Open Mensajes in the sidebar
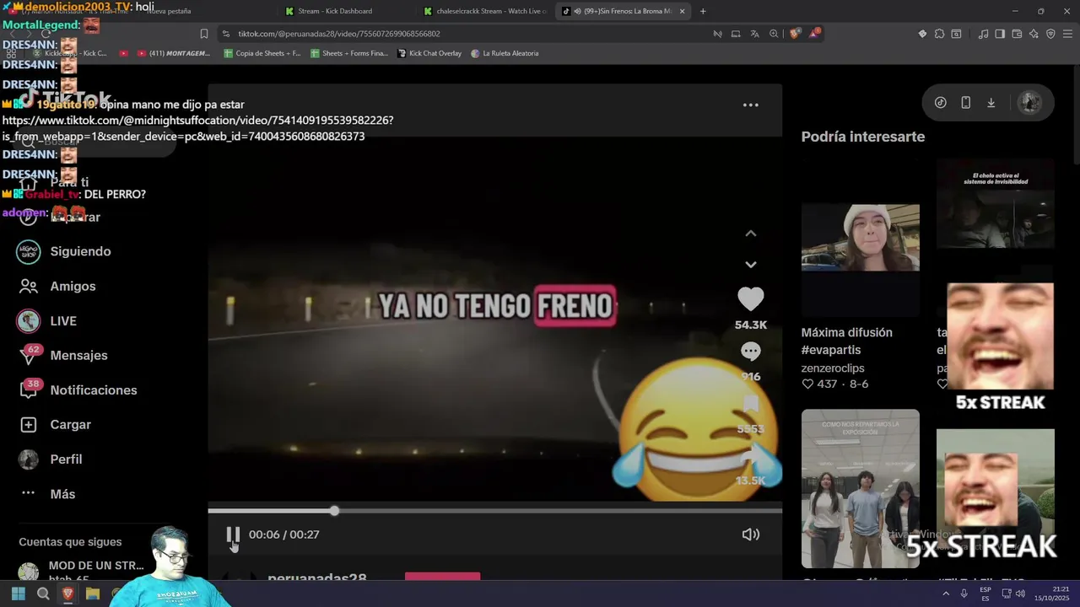1080x607 pixels. pyautogui.click(x=78, y=355)
